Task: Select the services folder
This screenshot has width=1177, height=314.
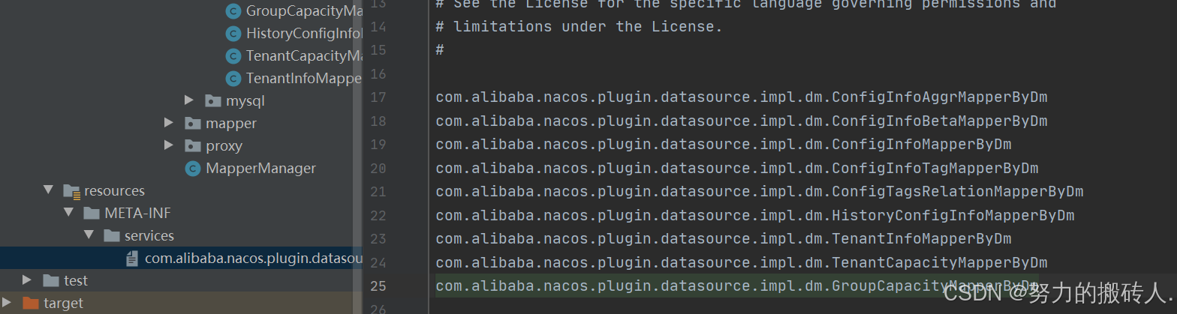Action: coord(149,235)
